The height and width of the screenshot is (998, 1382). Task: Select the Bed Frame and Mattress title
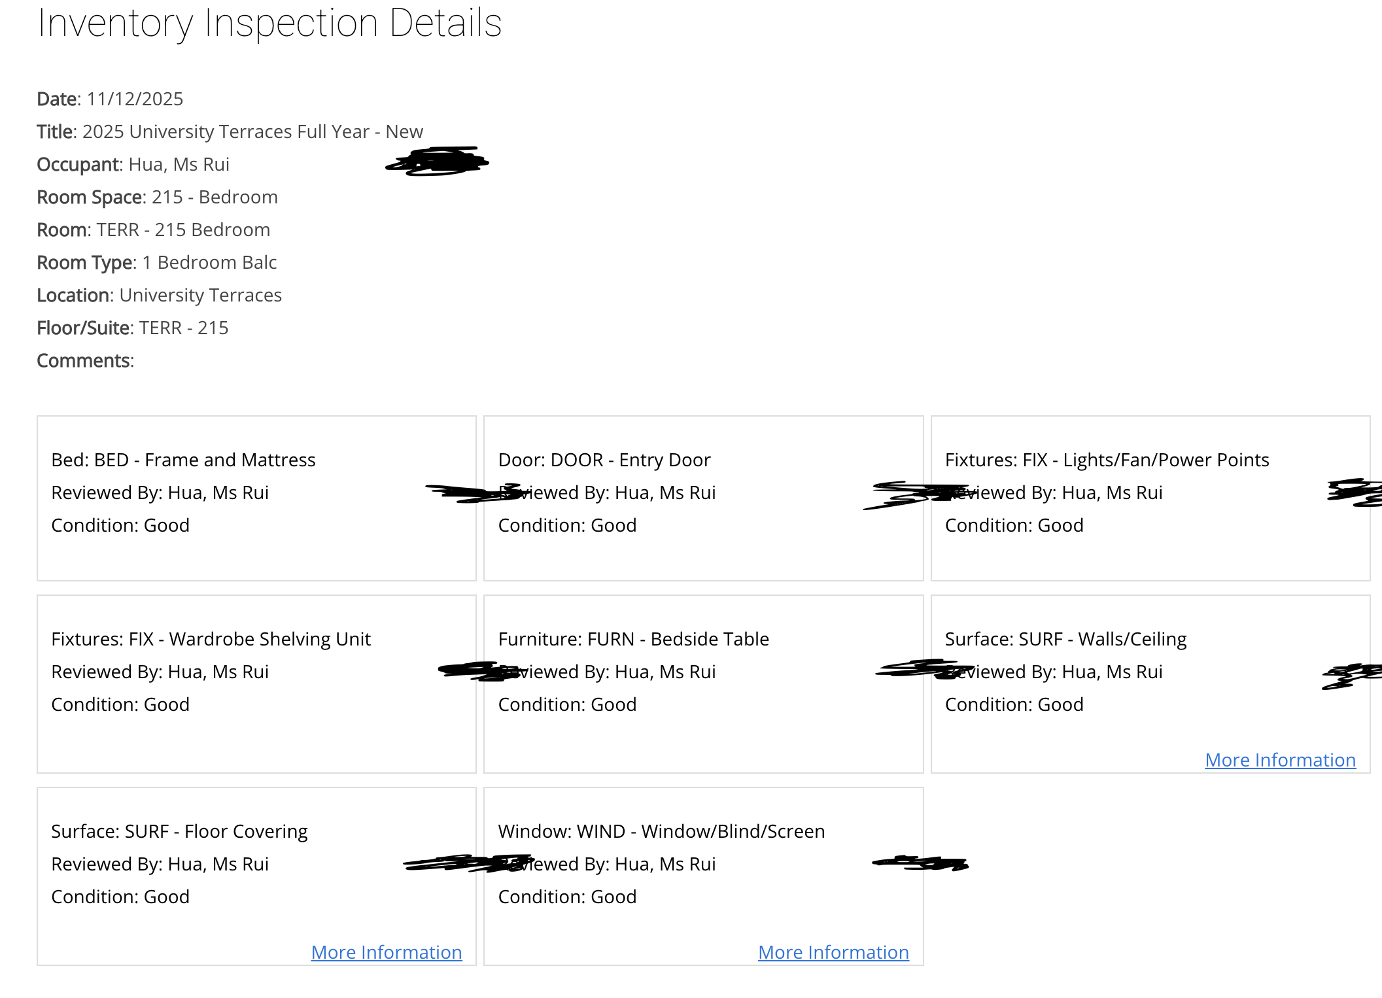tap(183, 460)
